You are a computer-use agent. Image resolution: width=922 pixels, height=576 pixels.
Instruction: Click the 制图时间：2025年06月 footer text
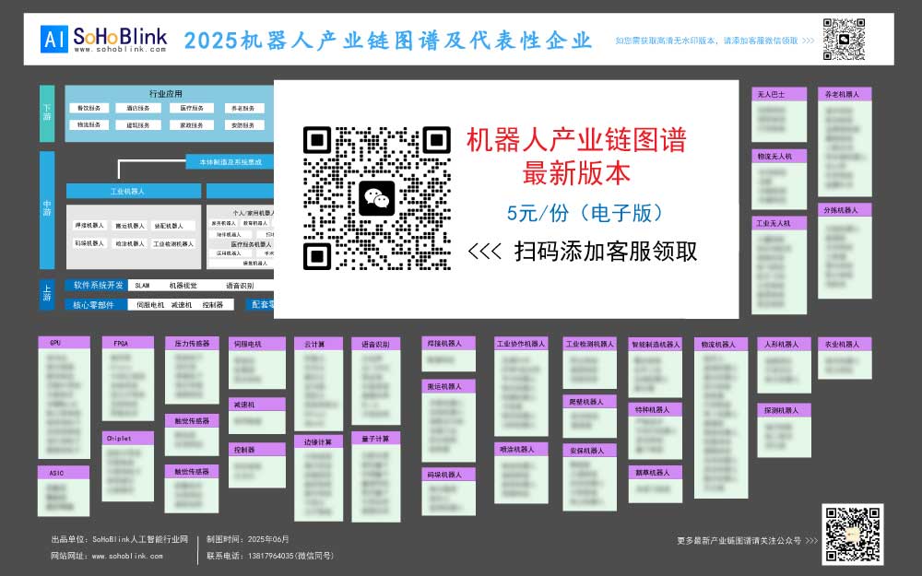click(x=247, y=539)
